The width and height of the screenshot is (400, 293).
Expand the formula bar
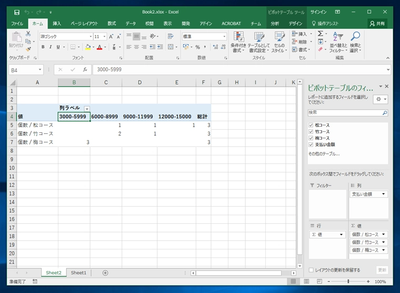coord(388,69)
